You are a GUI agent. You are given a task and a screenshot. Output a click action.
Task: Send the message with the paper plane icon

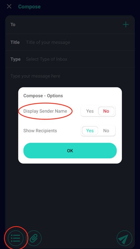point(124,238)
